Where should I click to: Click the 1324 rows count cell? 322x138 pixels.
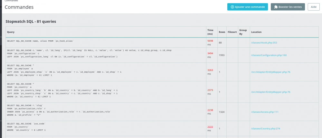coord(222,112)
